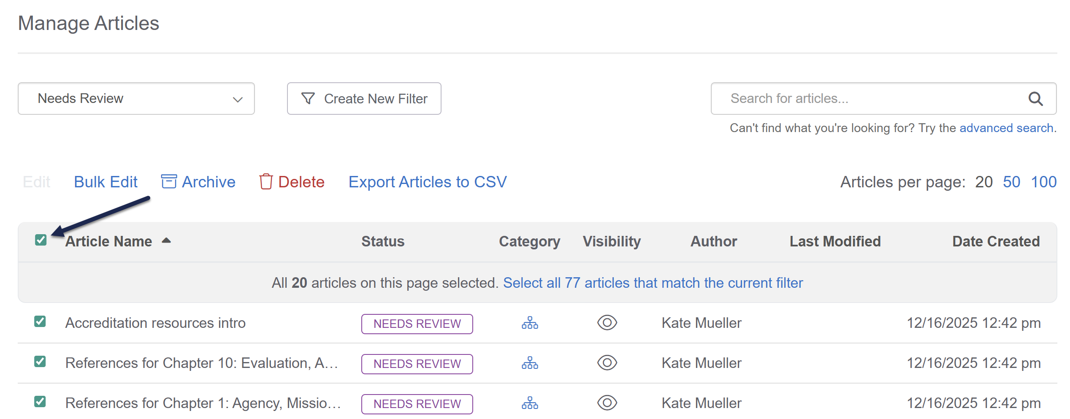Click visibility eye icon for Accreditation resources intro
Viewport: 1070px width, 419px height.
coord(607,323)
